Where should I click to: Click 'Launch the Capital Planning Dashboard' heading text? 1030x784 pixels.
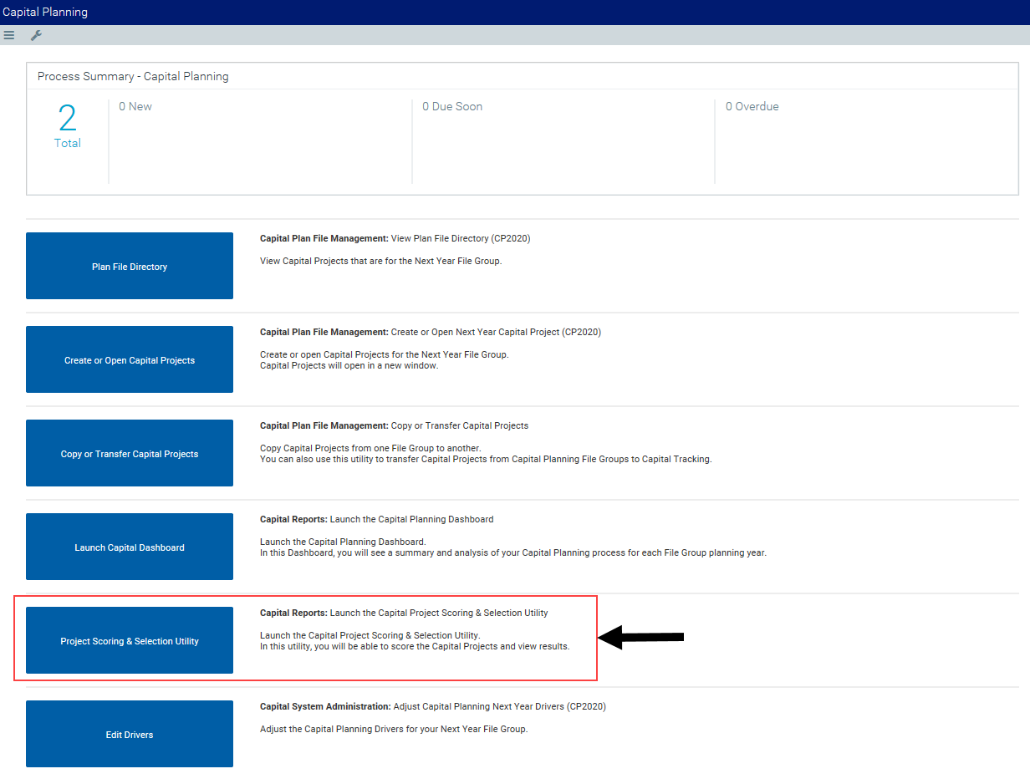coord(411,519)
